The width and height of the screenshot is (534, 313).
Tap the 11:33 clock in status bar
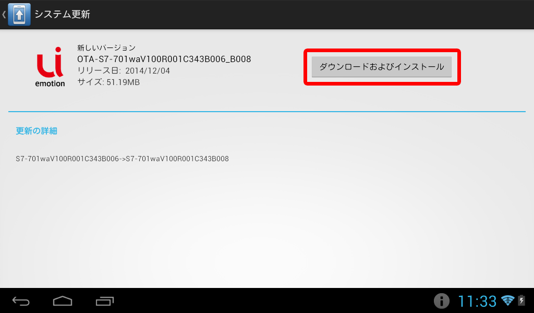point(477,302)
